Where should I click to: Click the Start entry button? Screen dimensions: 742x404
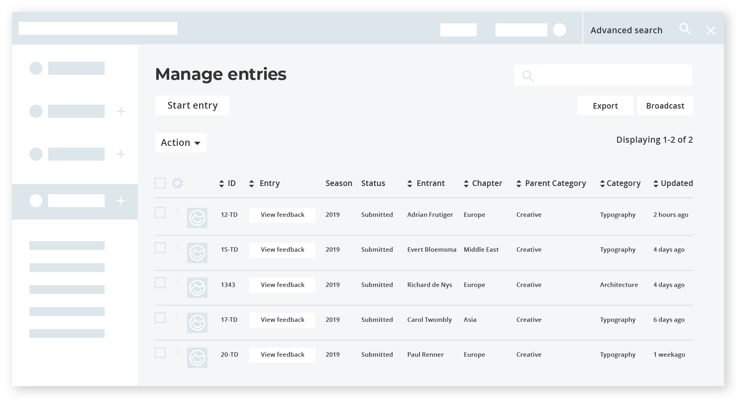point(192,105)
